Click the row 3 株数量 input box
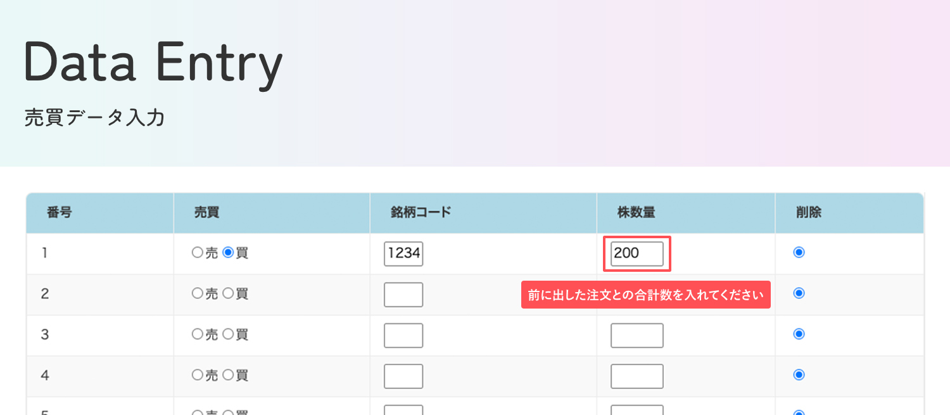950x415 pixels. [636, 335]
